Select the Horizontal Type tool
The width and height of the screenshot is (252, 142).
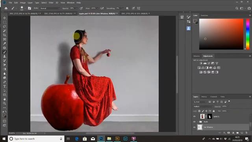tap(4, 86)
